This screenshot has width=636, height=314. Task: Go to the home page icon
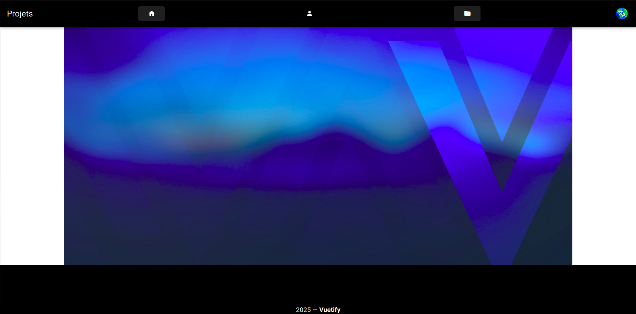click(151, 13)
